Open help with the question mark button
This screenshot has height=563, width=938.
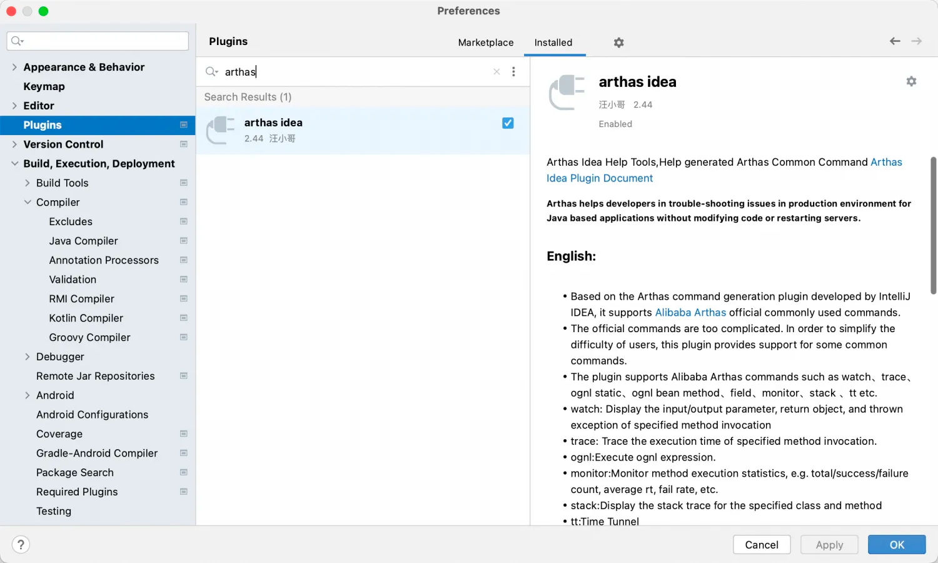pos(21,545)
